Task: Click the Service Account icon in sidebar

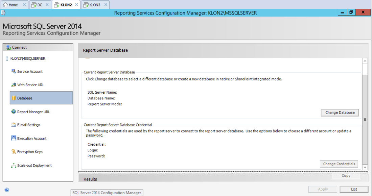Action: 14,71
